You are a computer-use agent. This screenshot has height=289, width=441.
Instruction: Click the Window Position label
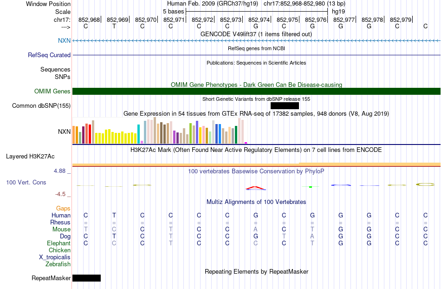[48, 4]
